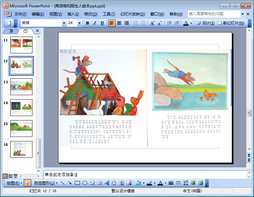254x197 pixels.
Task: Select the Oval drawing tool
Action: click(x=85, y=183)
